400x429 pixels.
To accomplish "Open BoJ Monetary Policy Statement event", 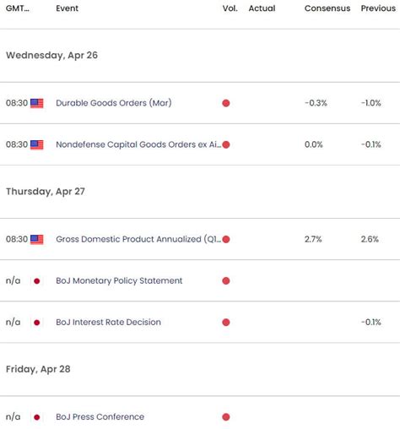I will click(x=119, y=281).
